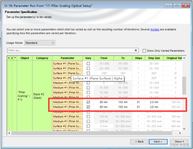Click the Parameter column header
This screenshot has height=149, width=193.
pos(67,58)
